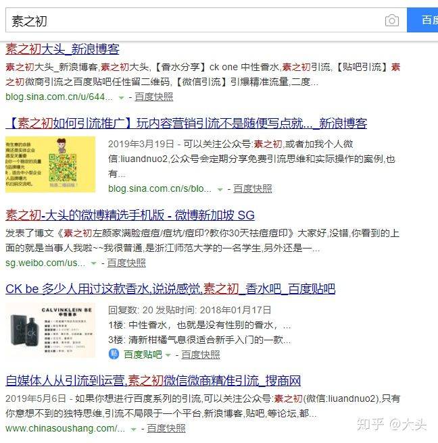Open the 百度快照 link for blog.sina.com.cn/u/644
The width and height of the screenshot is (438, 443).
153,97
